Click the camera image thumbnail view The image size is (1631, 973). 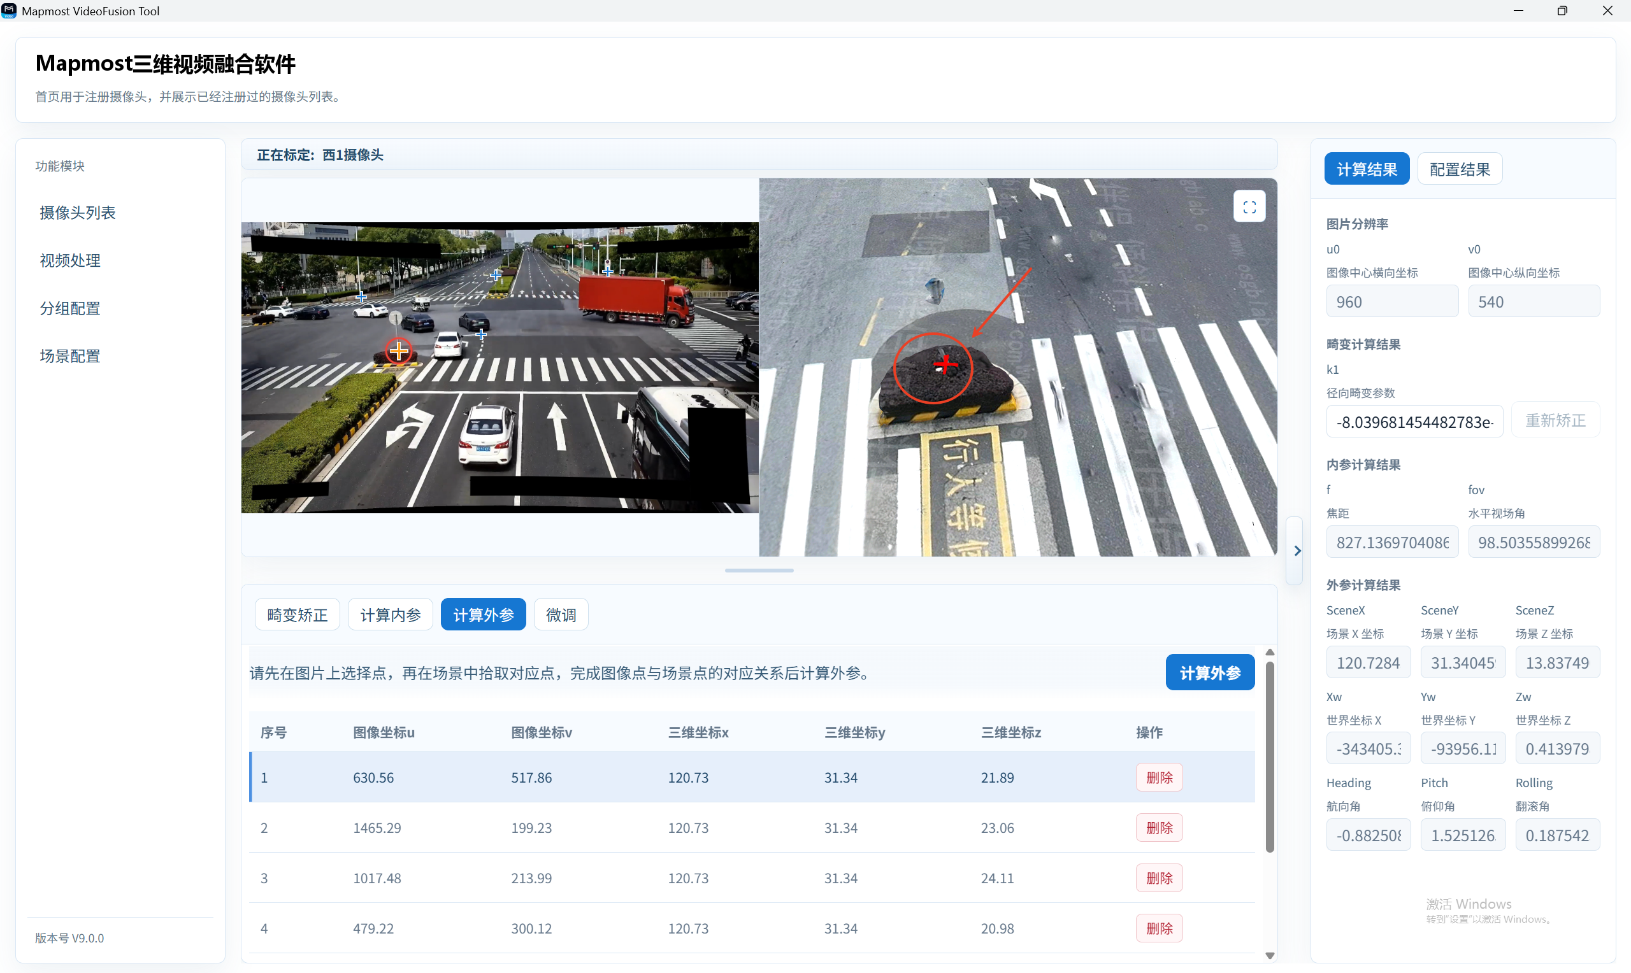pos(499,367)
